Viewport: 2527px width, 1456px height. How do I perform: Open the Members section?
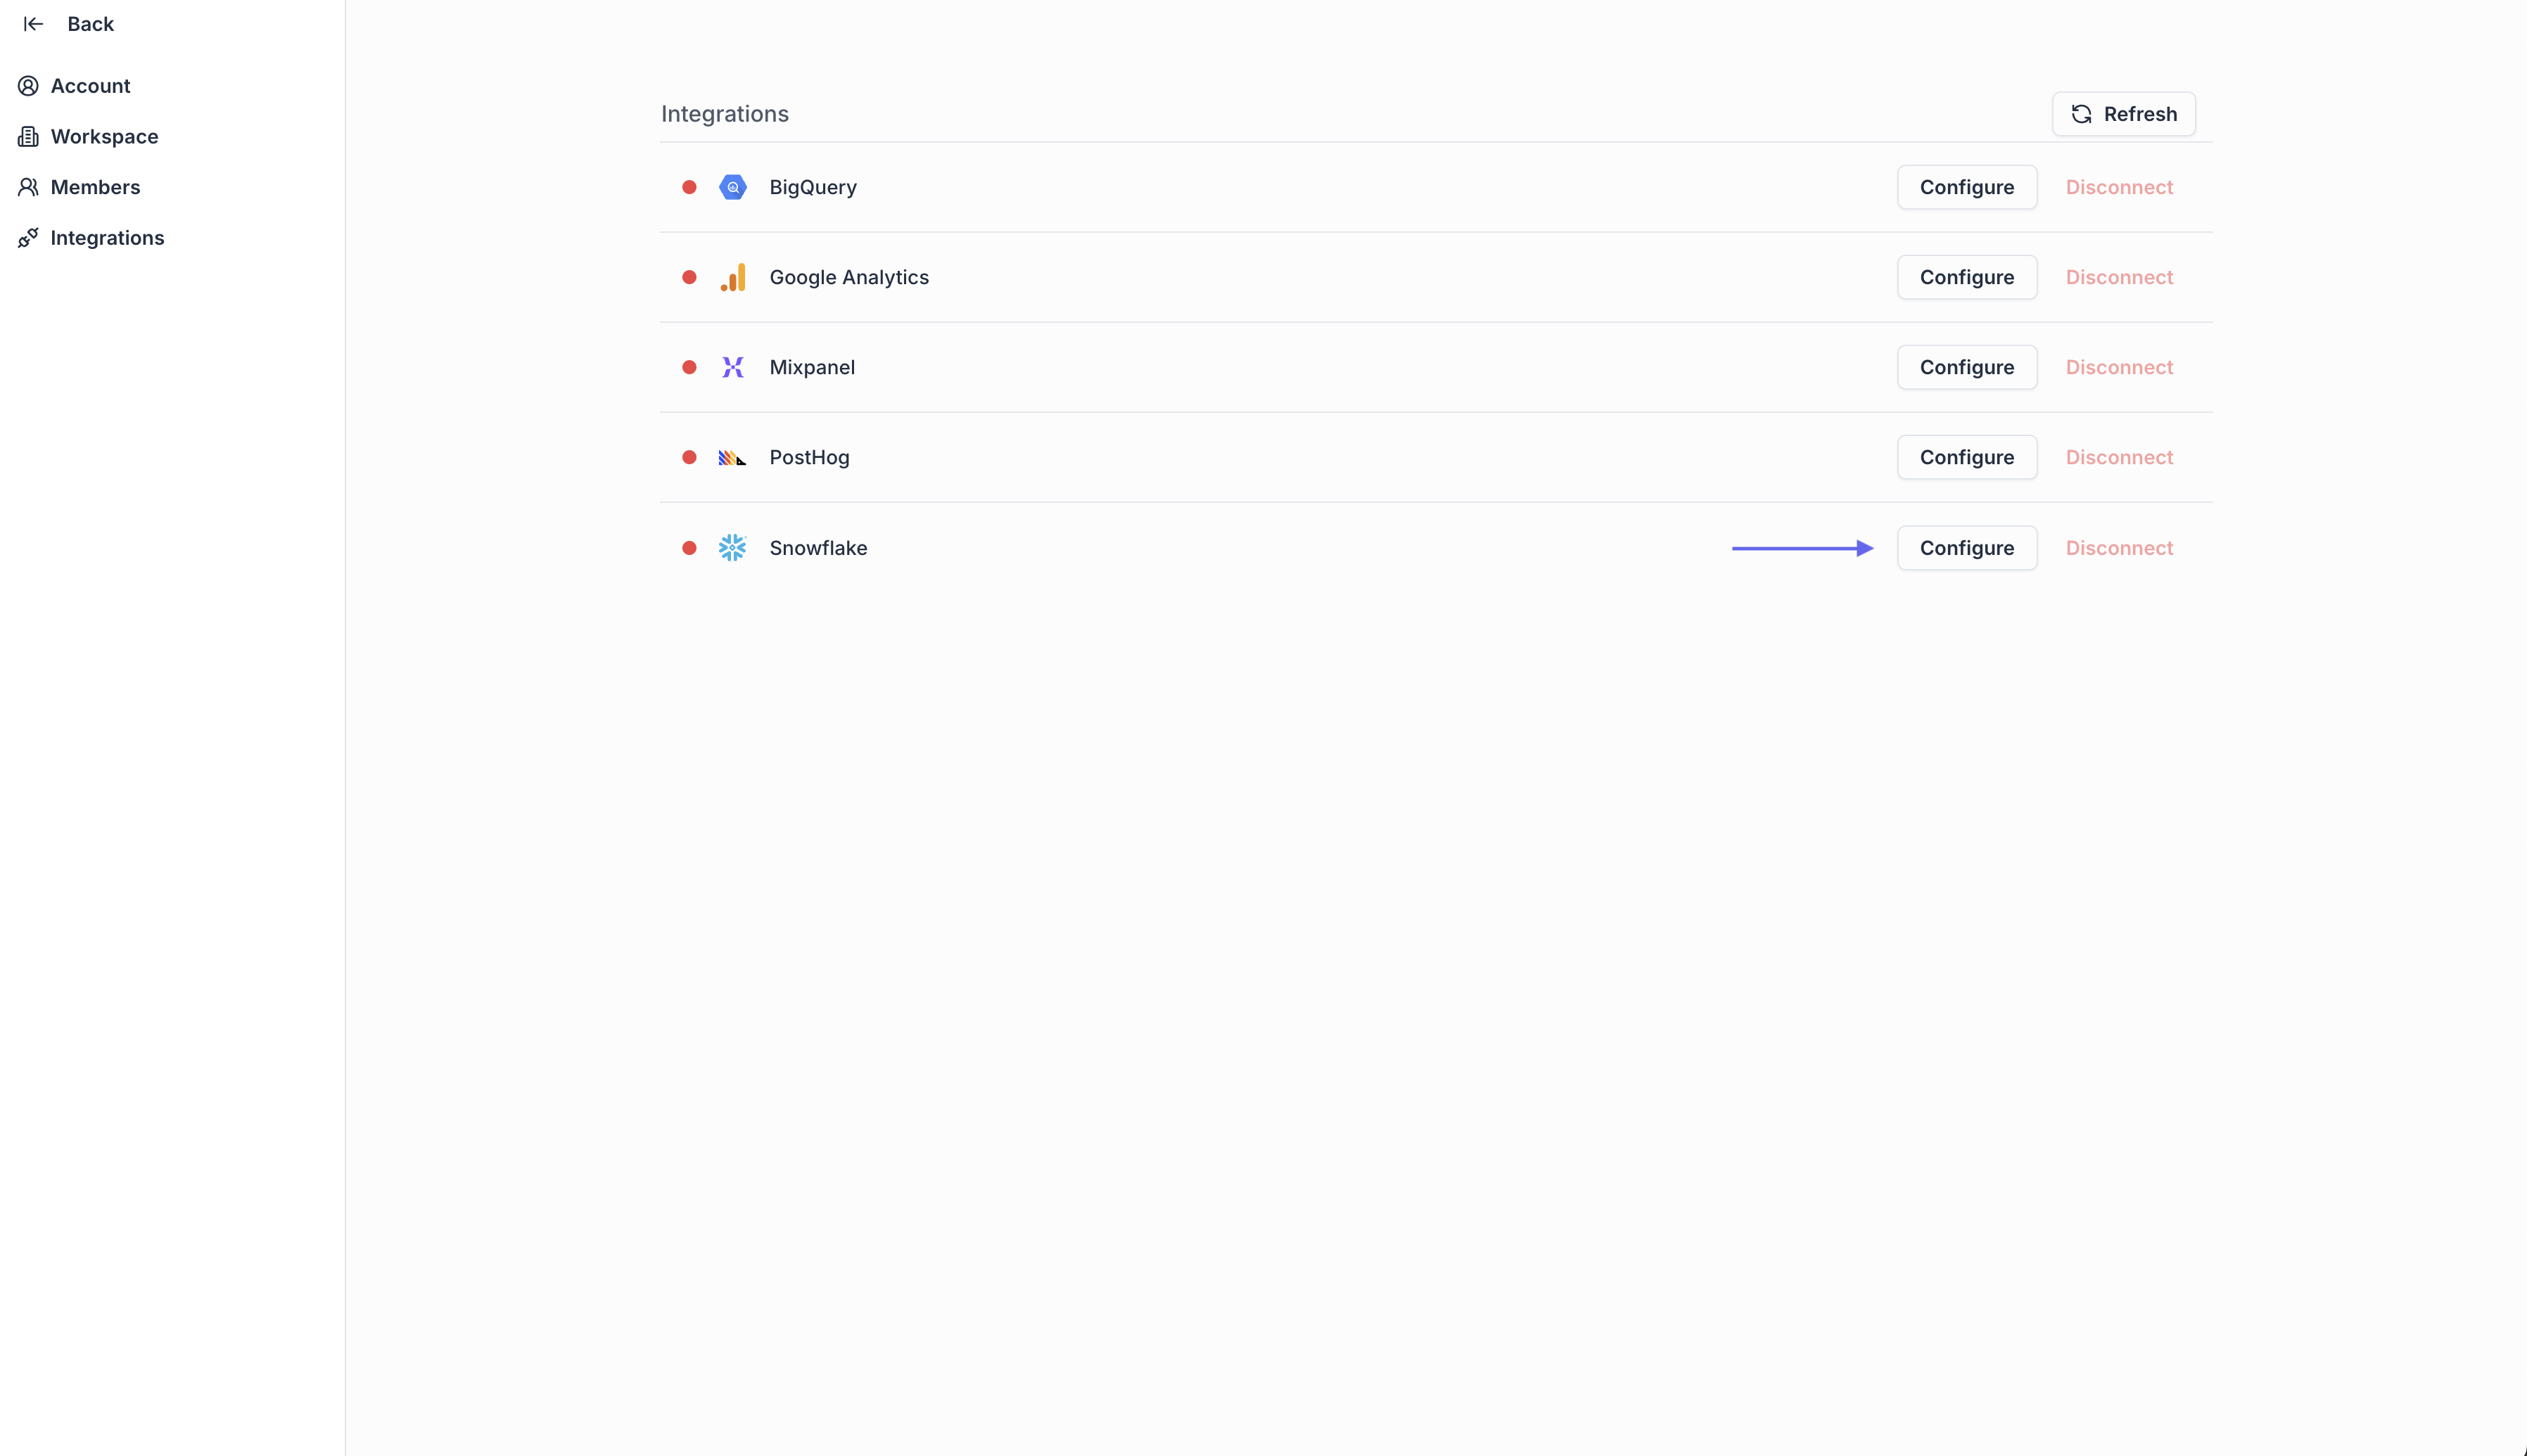96,187
